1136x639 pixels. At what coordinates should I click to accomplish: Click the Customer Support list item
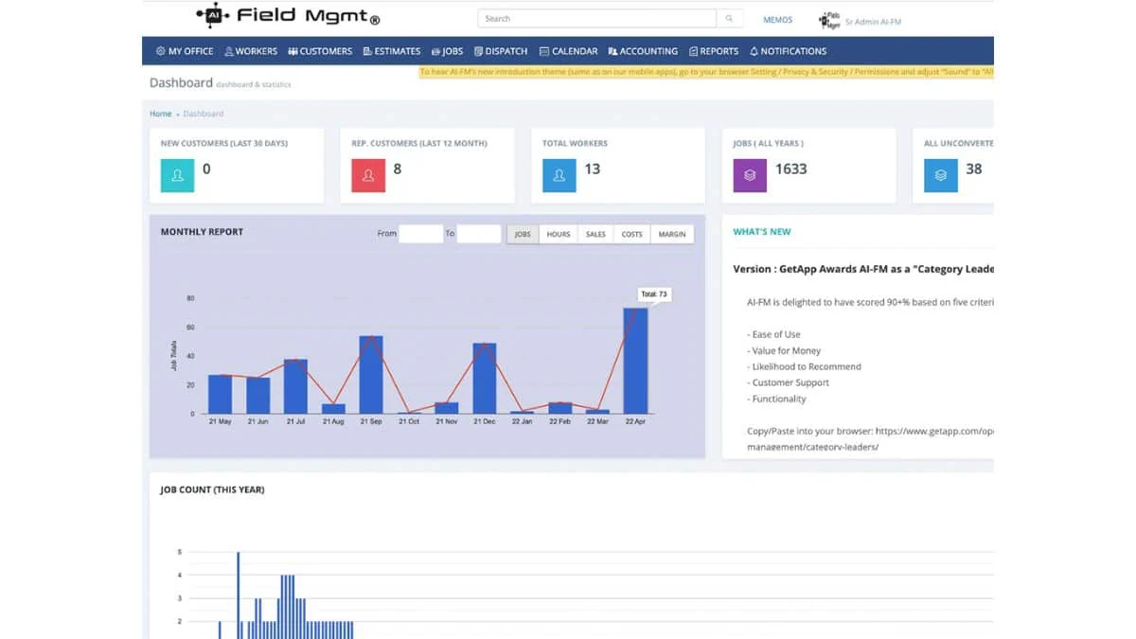coord(789,383)
